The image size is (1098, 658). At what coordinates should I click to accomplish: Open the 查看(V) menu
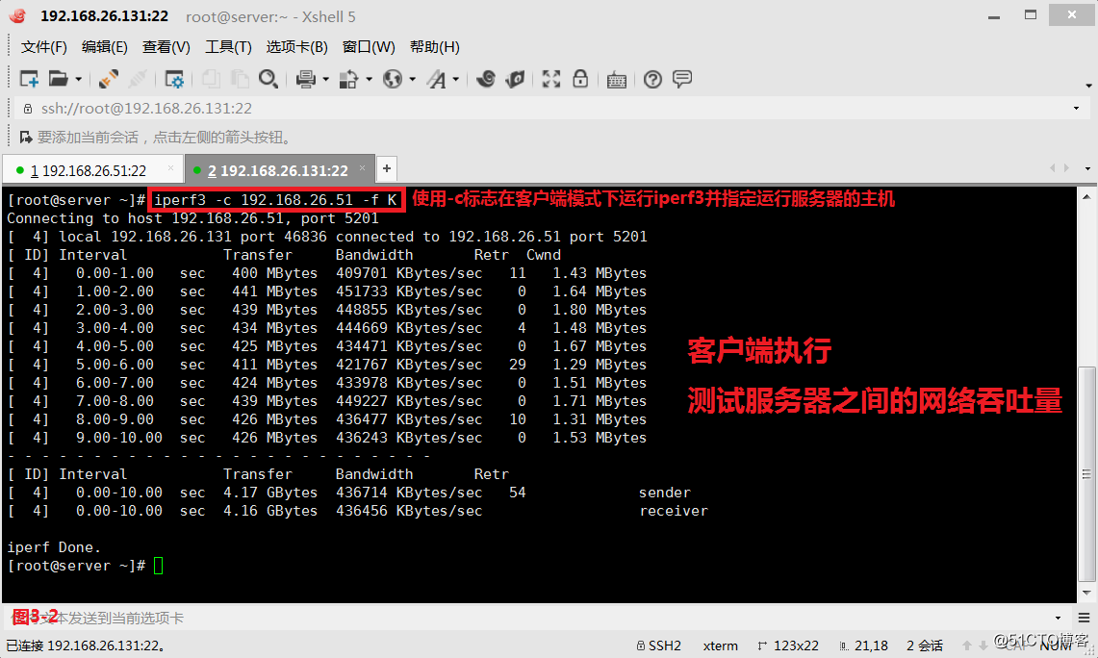point(166,47)
